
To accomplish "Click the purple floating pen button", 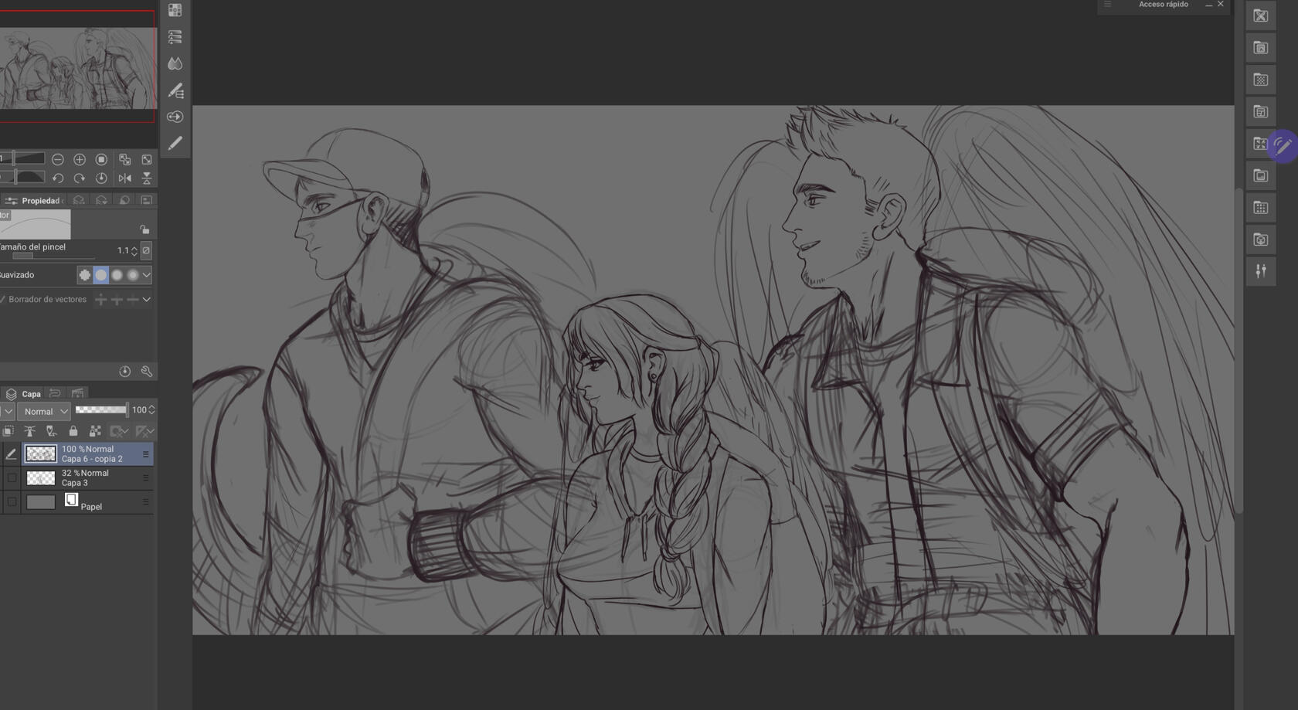I will (1282, 145).
